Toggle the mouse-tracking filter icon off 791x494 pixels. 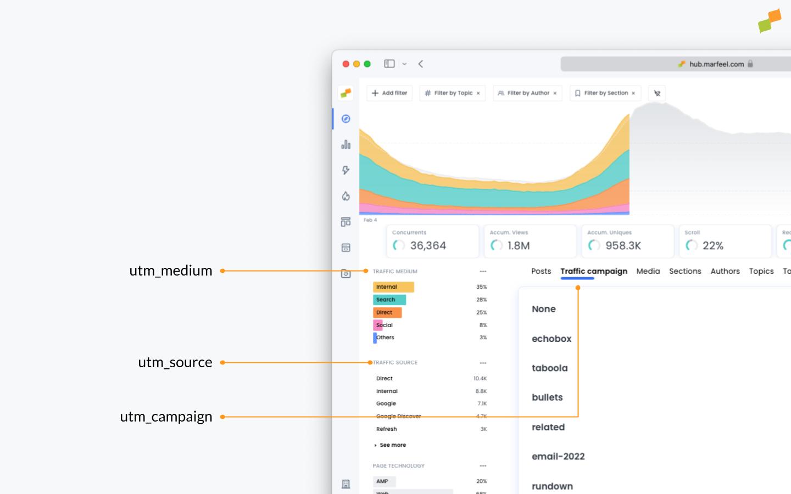657,93
